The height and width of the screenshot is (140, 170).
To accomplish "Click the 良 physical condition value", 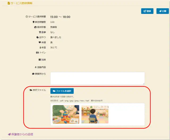I will (51, 42).
